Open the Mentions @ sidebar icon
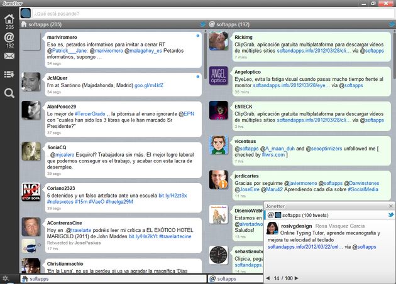The image size is (396, 284). tap(9, 38)
